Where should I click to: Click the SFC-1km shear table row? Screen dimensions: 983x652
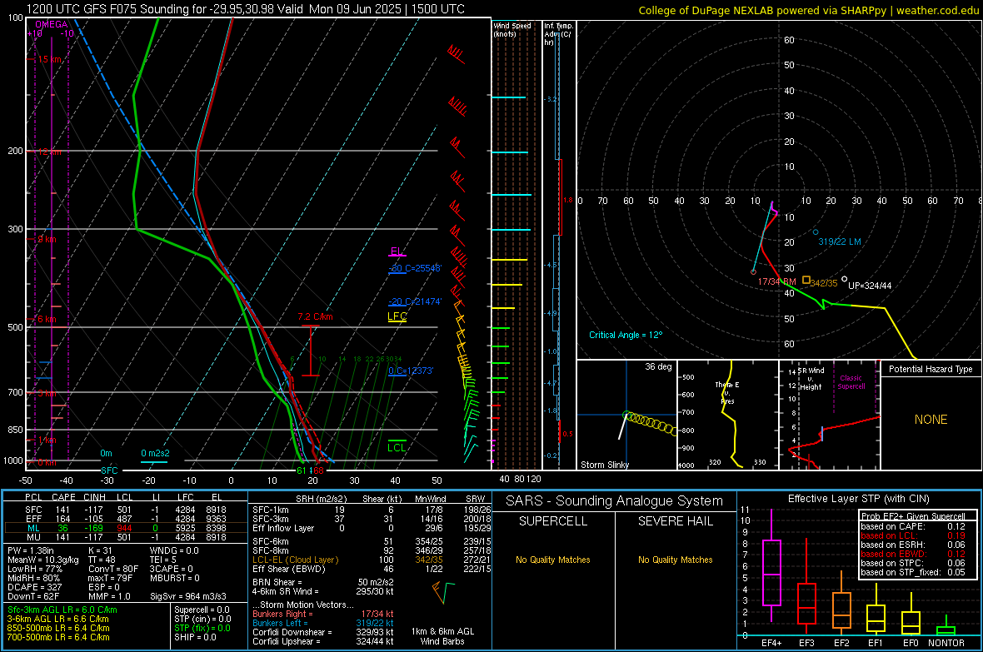tap(372, 510)
